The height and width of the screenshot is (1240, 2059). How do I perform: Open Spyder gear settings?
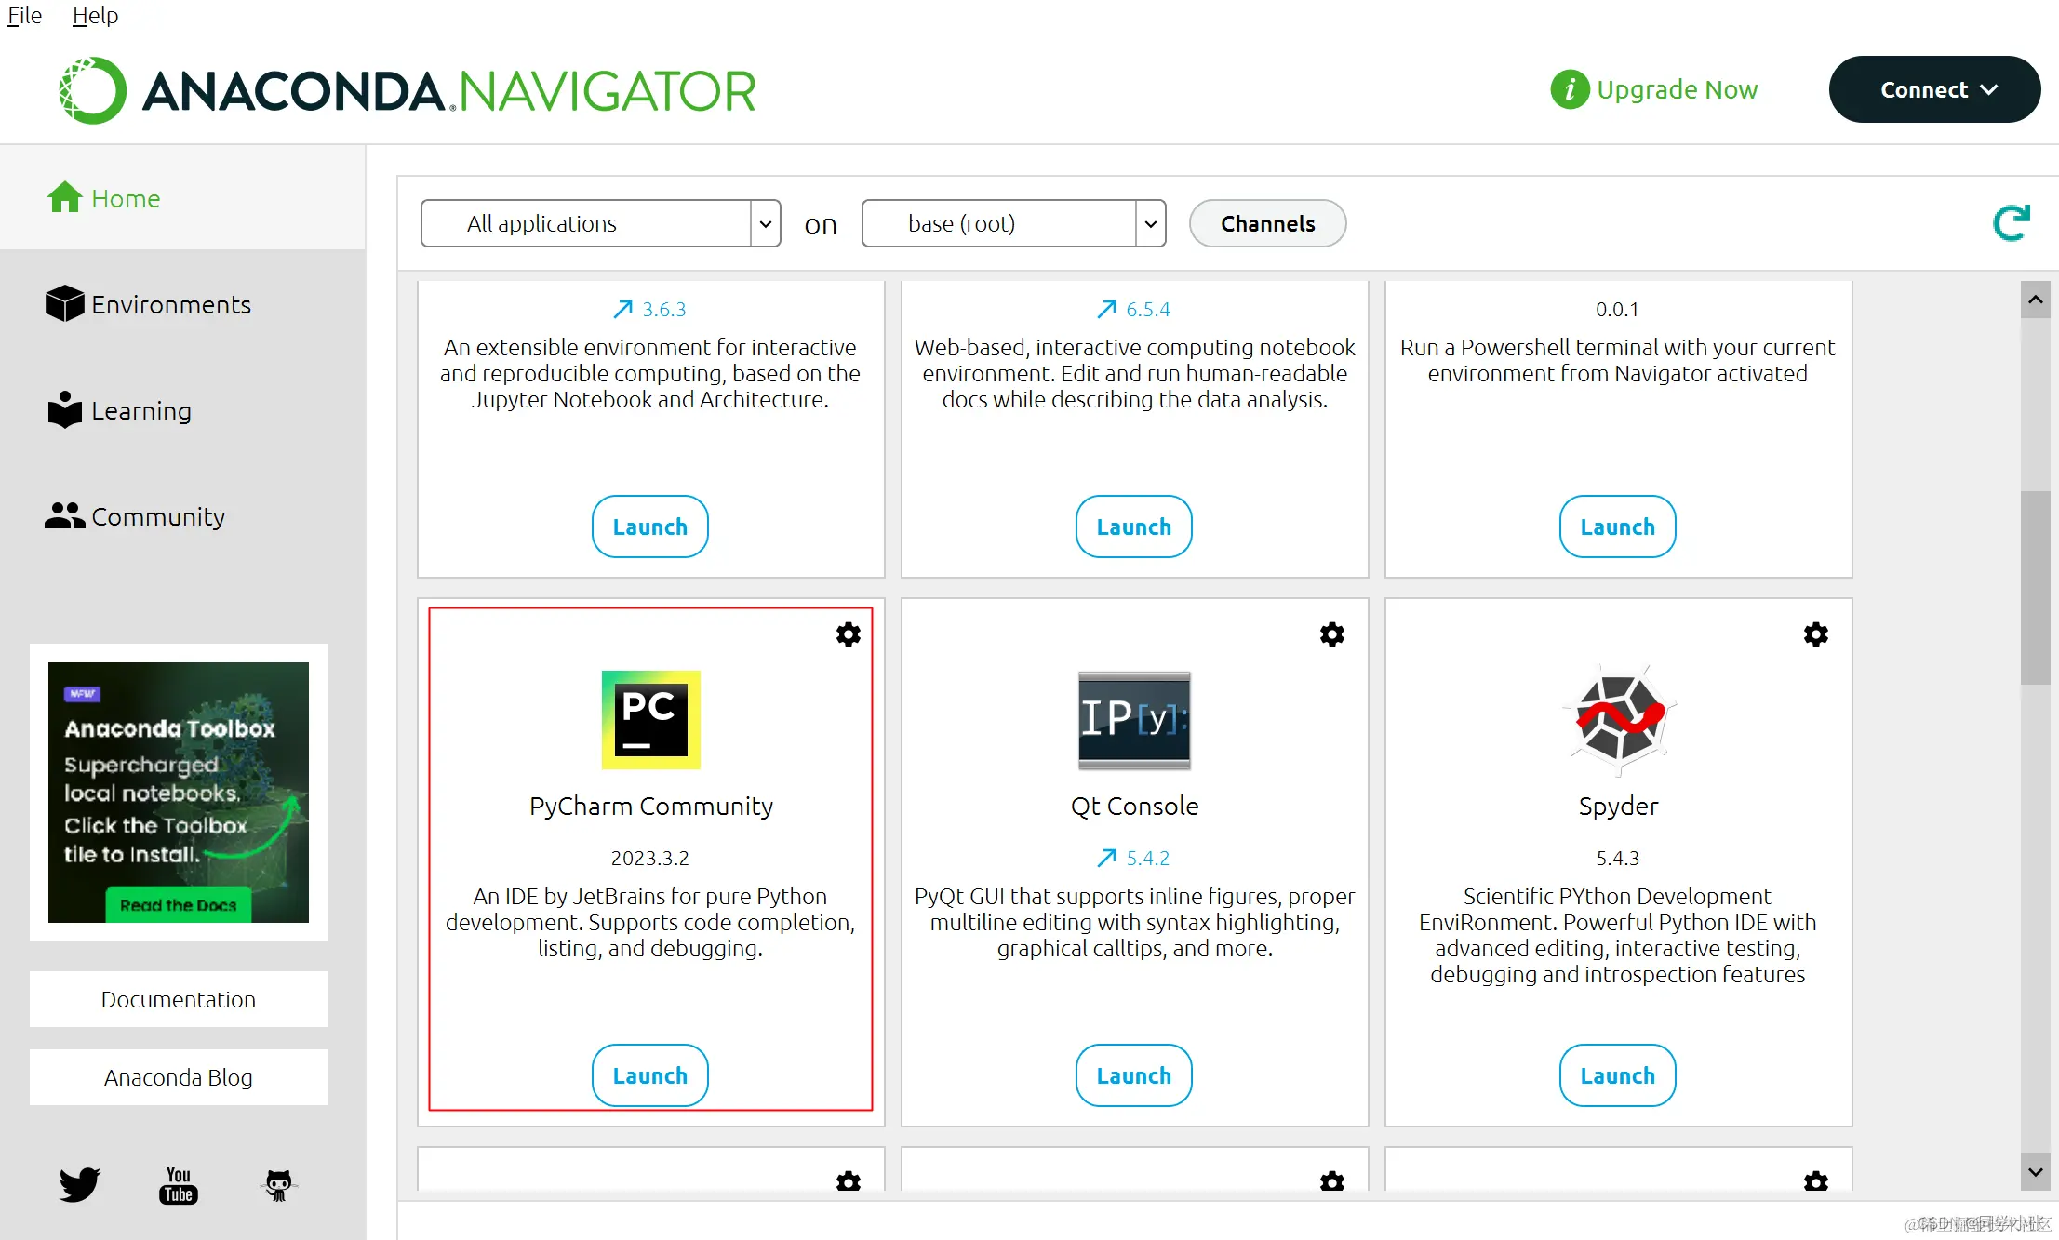(1815, 634)
